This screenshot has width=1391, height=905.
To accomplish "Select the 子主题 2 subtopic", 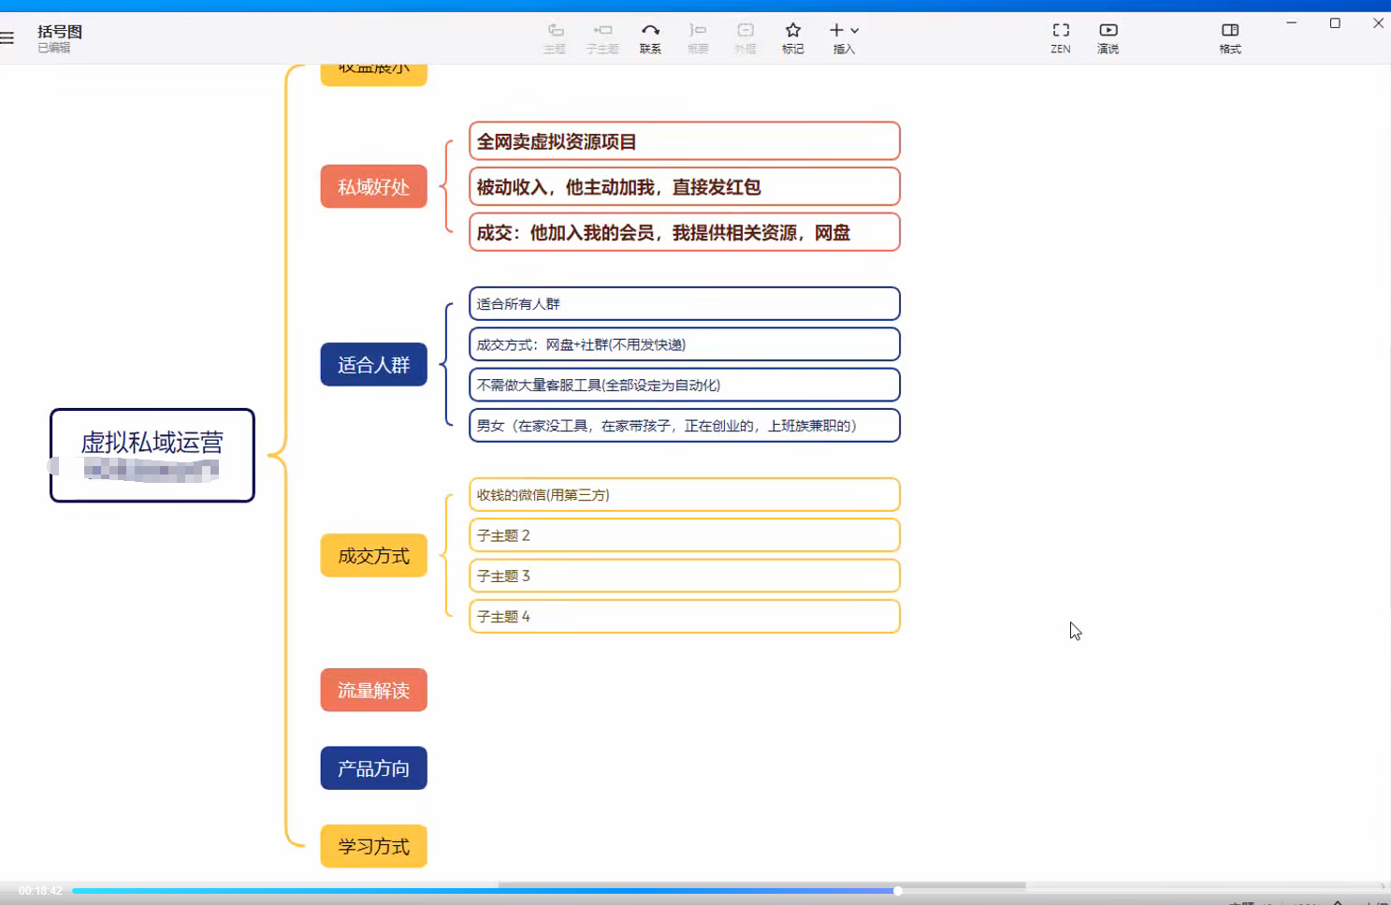I will (684, 535).
